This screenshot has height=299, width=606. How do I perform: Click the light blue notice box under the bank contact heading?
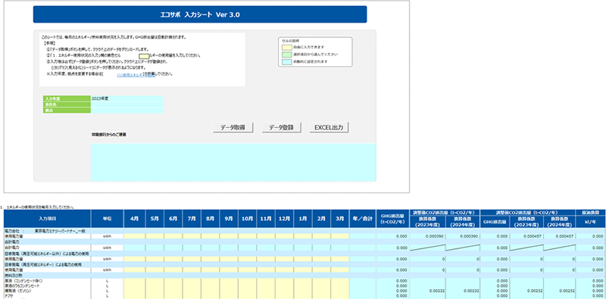pyautogui.click(x=233, y=162)
